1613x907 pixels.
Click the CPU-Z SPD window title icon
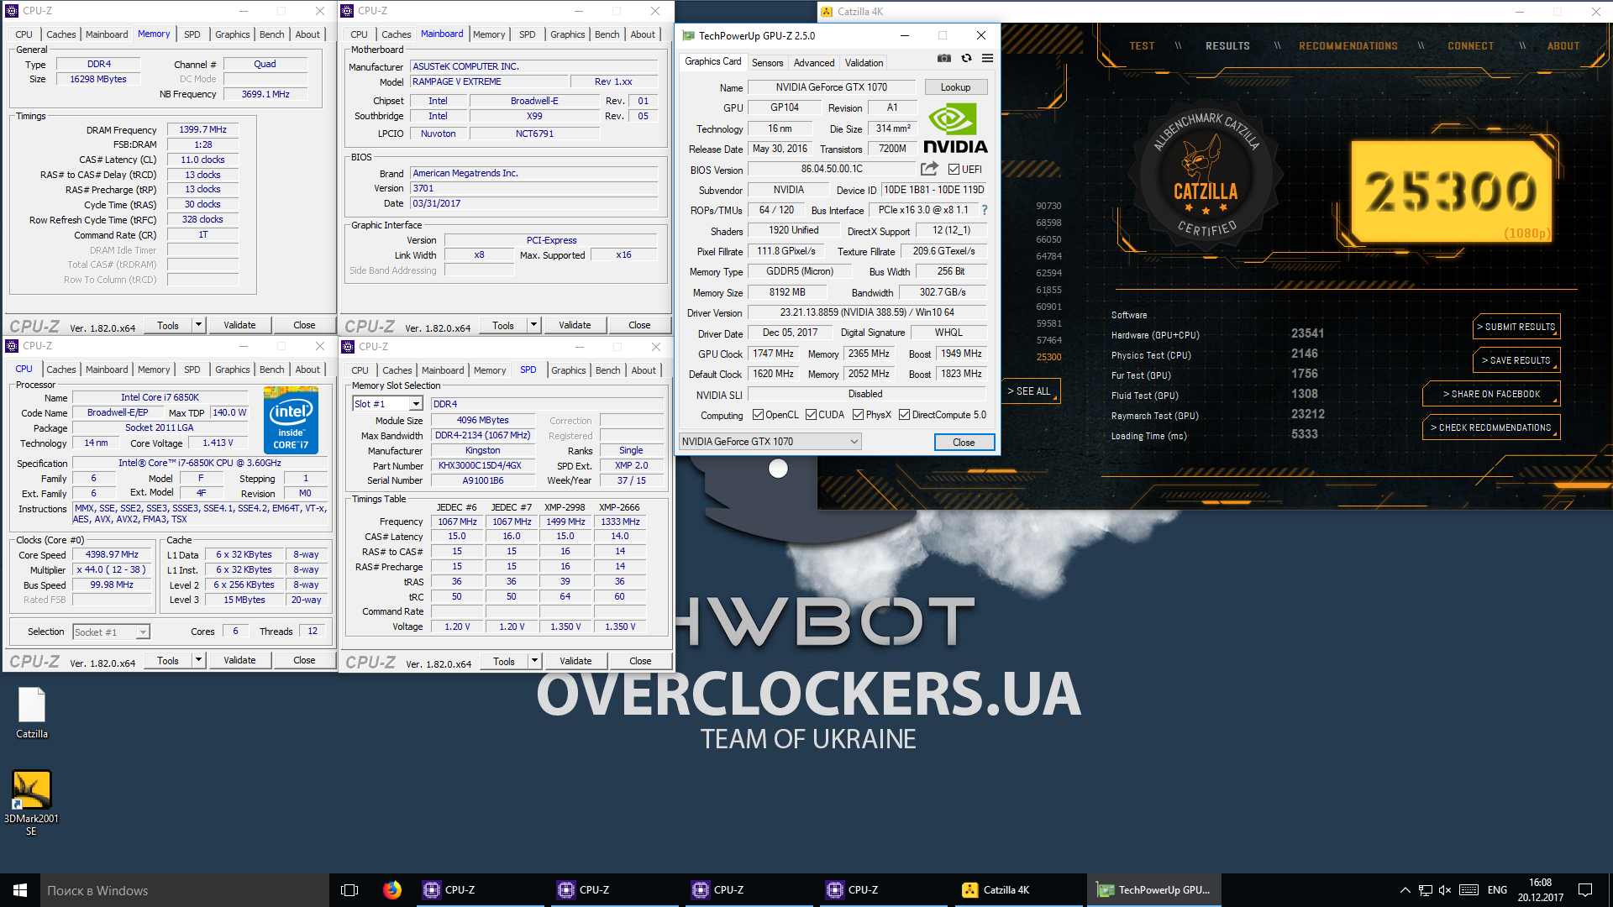348,346
